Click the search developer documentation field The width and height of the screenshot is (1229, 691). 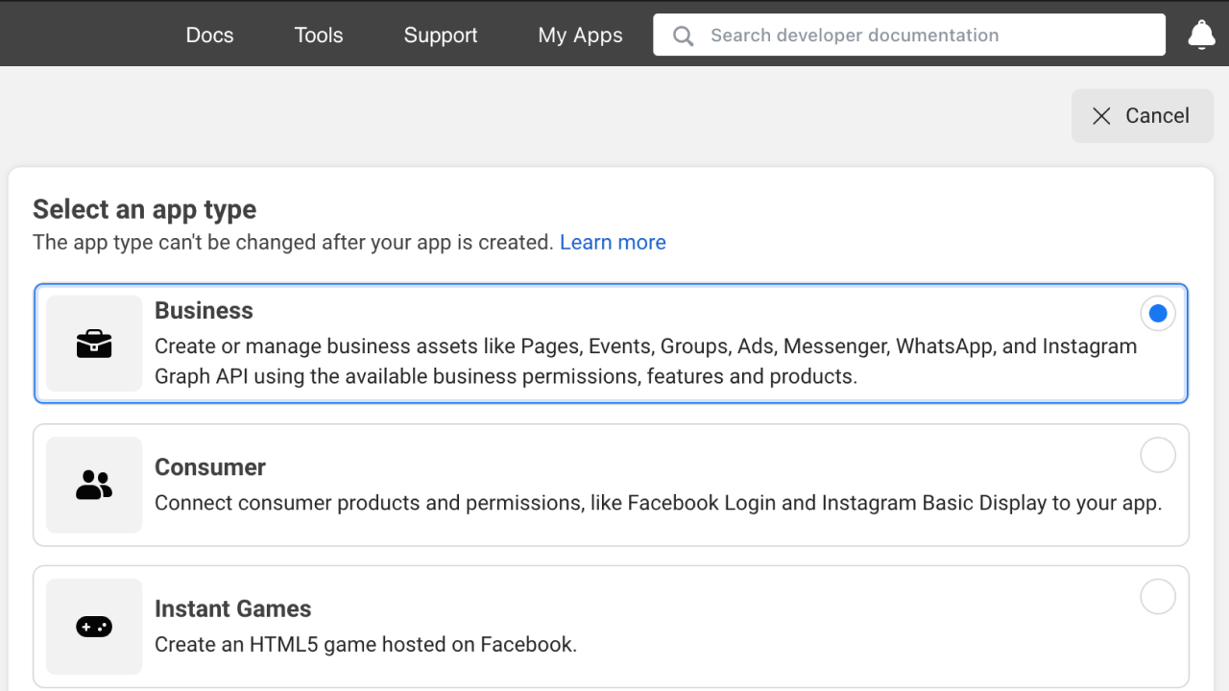[908, 35]
